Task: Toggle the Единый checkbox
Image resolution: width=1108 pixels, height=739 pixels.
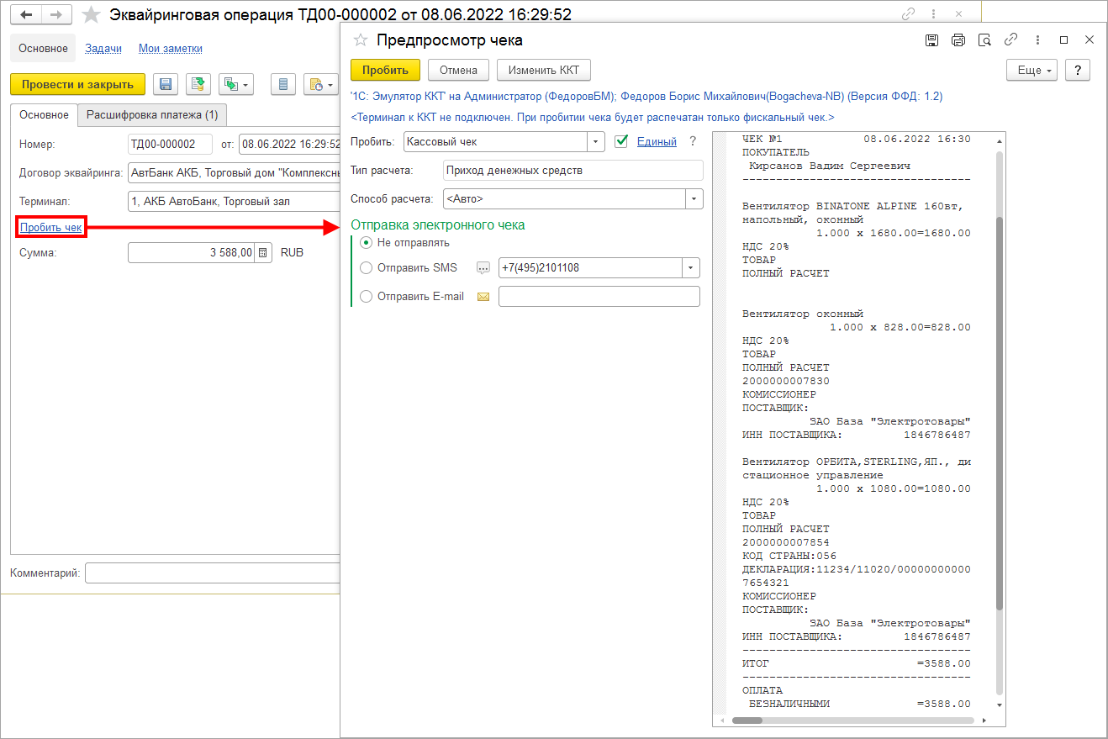Action: [x=622, y=142]
